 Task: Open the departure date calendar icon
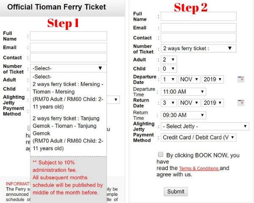241,79
